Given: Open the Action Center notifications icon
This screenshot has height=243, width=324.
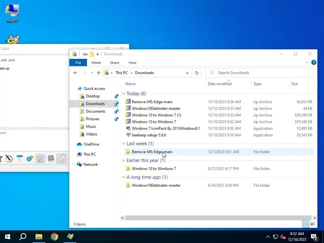Looking at the screenshot, I should [314, 237].
